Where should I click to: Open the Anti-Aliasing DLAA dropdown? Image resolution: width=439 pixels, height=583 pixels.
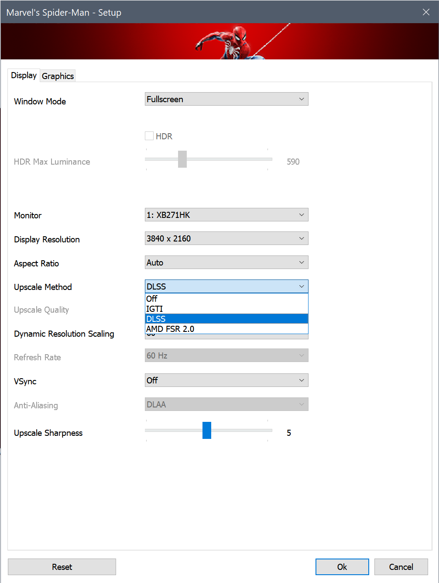pos(226,404)
